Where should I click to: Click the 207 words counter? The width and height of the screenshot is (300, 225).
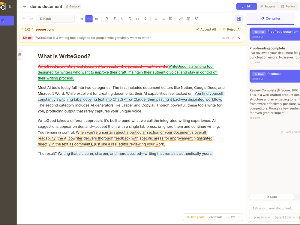215,217
